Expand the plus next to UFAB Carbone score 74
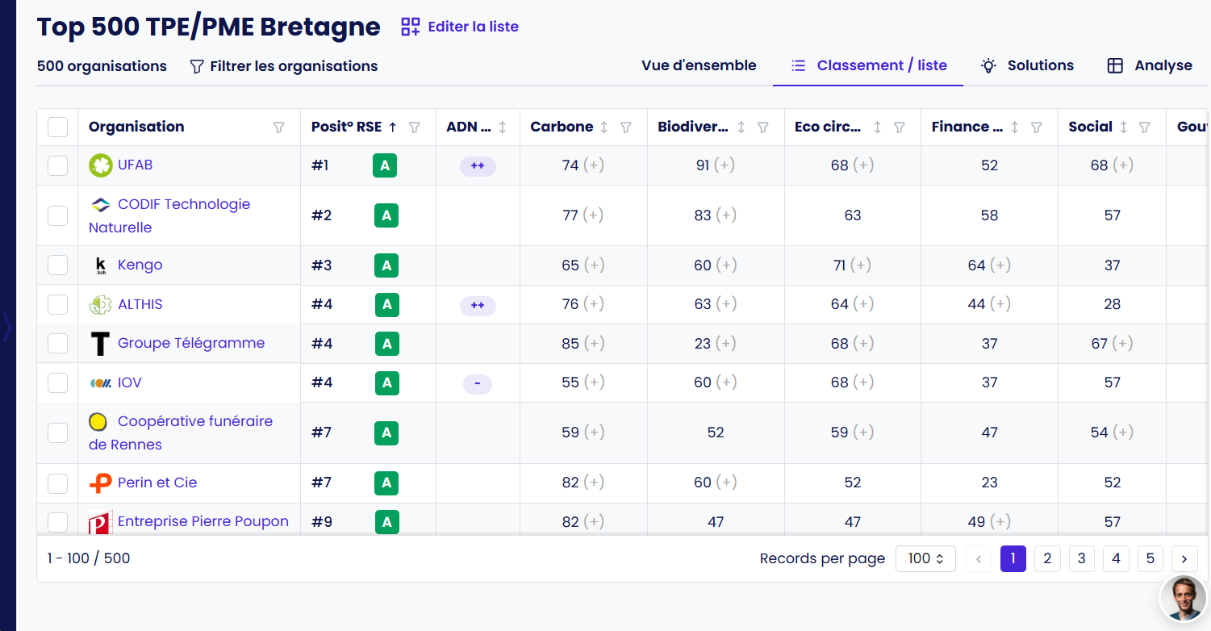Viewport: 1211px width, 631px height. pos(594,165)
